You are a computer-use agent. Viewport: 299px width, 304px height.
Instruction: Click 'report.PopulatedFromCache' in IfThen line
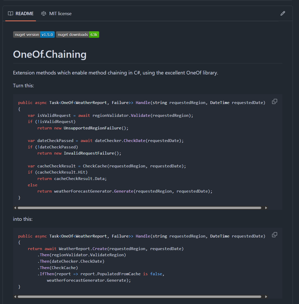(110, 274)
